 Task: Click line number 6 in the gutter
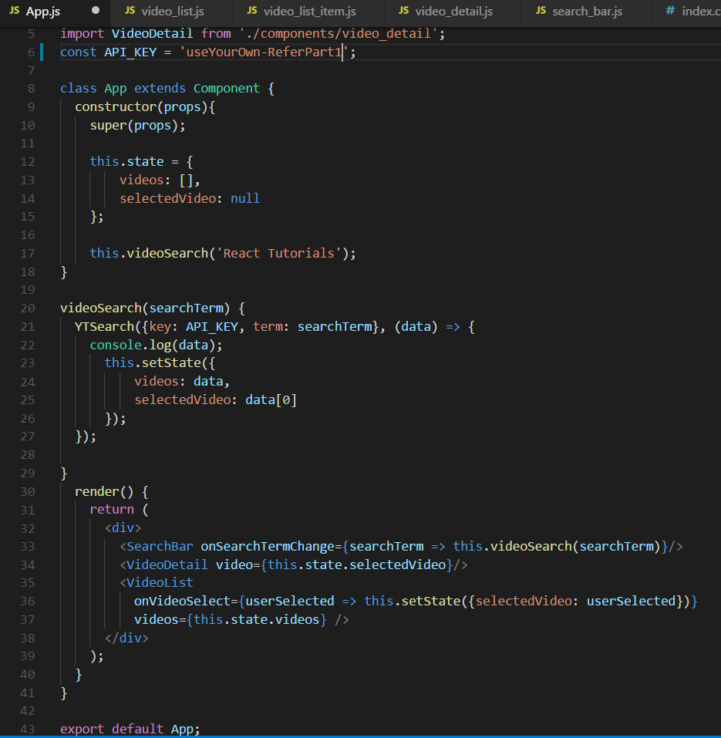tap(31, 52)
